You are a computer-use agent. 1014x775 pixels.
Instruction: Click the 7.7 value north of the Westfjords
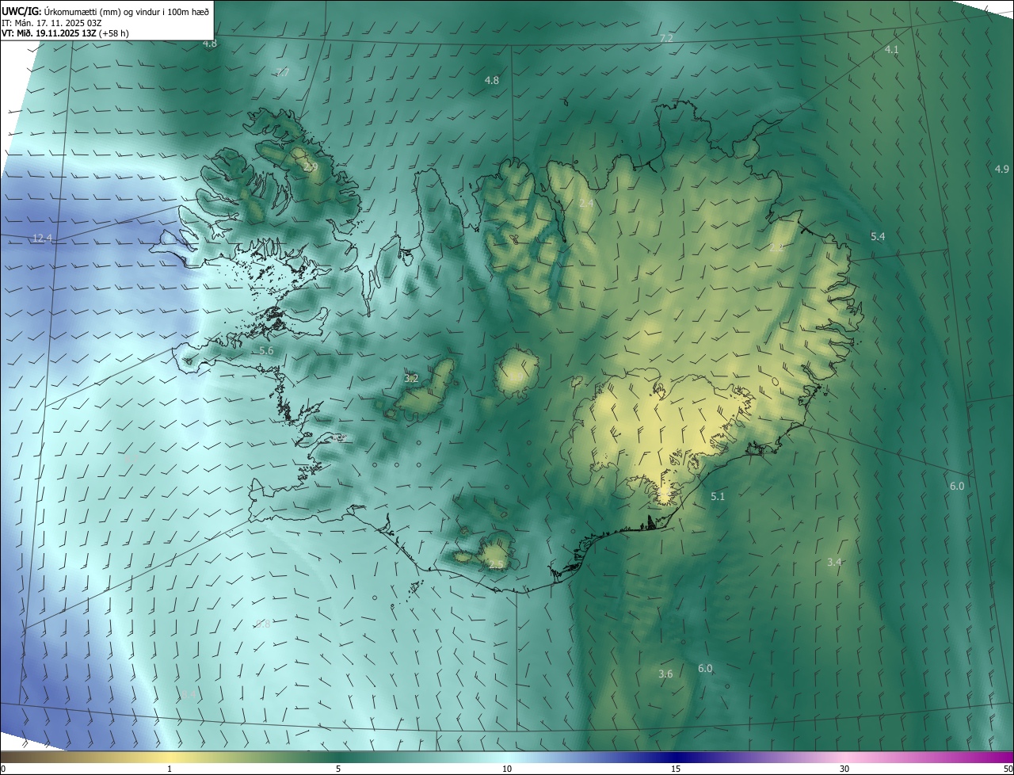[283, 72]
